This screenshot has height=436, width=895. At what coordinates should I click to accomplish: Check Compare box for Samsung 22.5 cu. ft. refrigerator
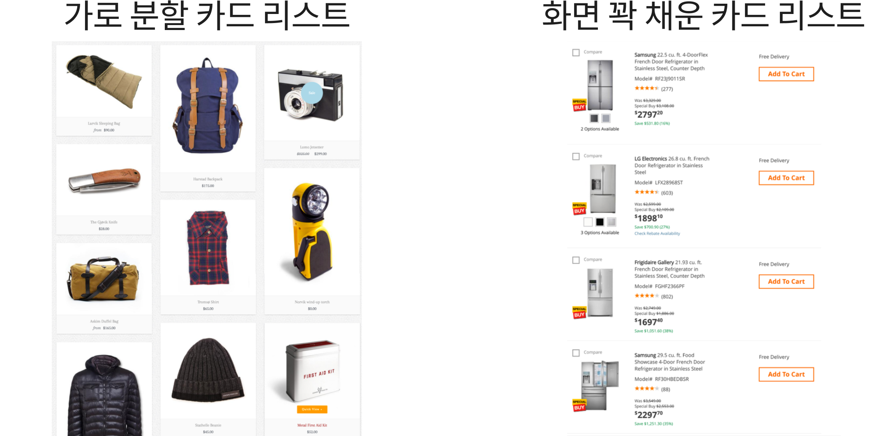[x=576, y=53]
